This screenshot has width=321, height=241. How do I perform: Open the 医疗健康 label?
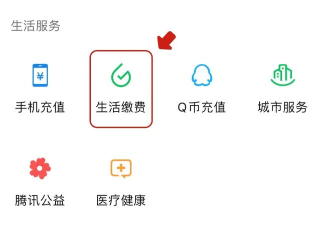click(x=121, y=200)
